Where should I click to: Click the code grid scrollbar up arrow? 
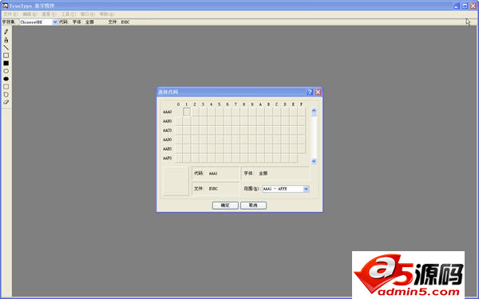click(x=314, y=112)
